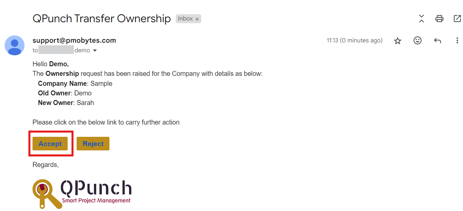Click the Company Name value Sample
This screenshot has height=211, width=463.
click(101, 83)
